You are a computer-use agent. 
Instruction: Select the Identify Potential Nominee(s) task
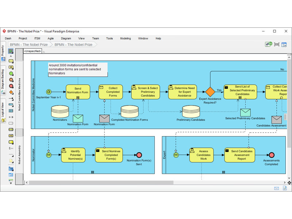[x=73, y=155]
